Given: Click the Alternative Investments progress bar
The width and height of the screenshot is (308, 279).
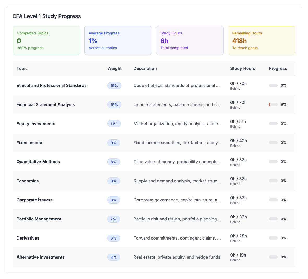Looking at the screenshot, I should coord(273,257).
